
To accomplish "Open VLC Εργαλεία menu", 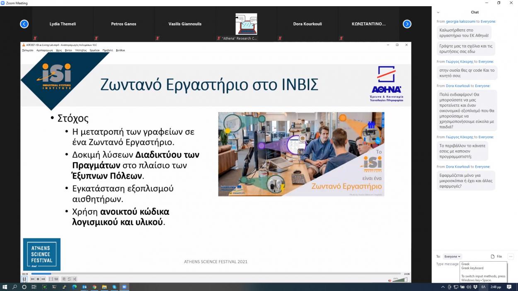I will pos(94,50).
